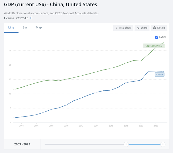Switch to the Map tab
Image resolution: width=173 pixels, height=153 pixels.
[x=39, y=28]
